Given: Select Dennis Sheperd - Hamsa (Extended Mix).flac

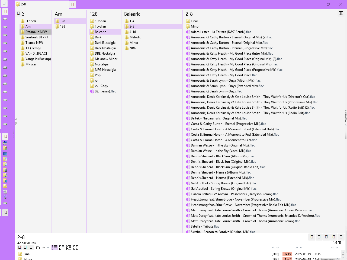Looking at the screenshot, I should click(222, 178).
